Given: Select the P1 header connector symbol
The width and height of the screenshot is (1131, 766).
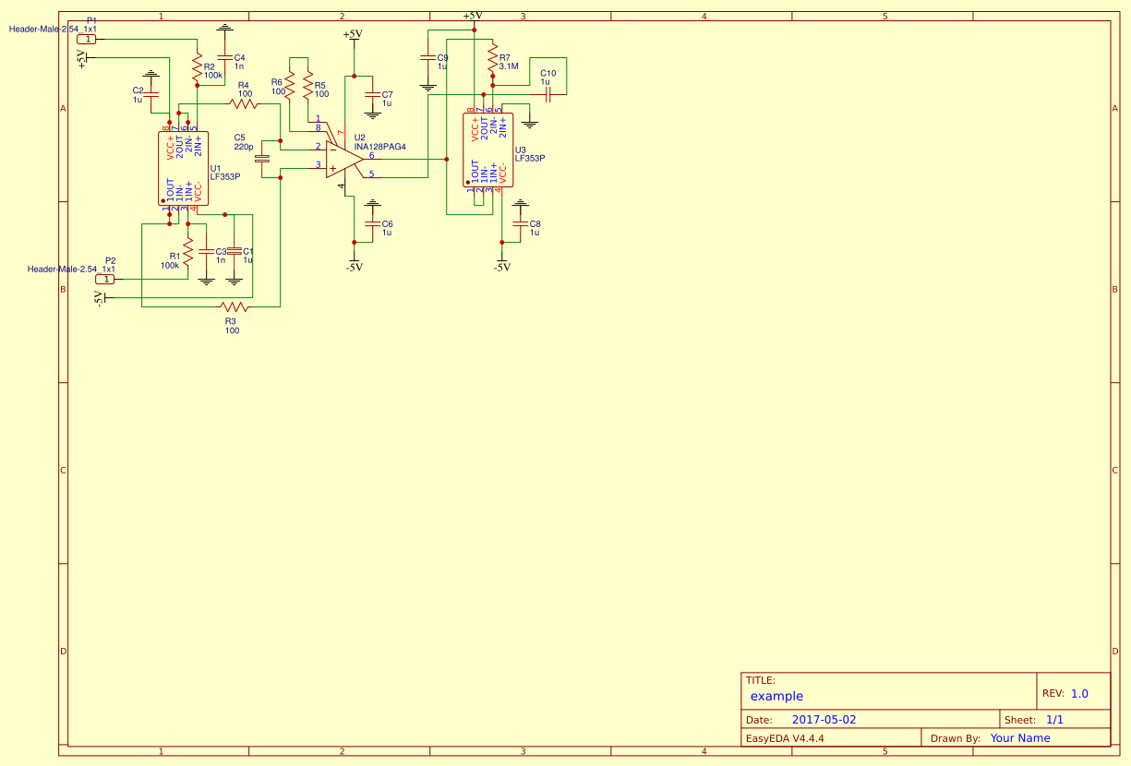Looking at the screenshot, I should (87, 40).
